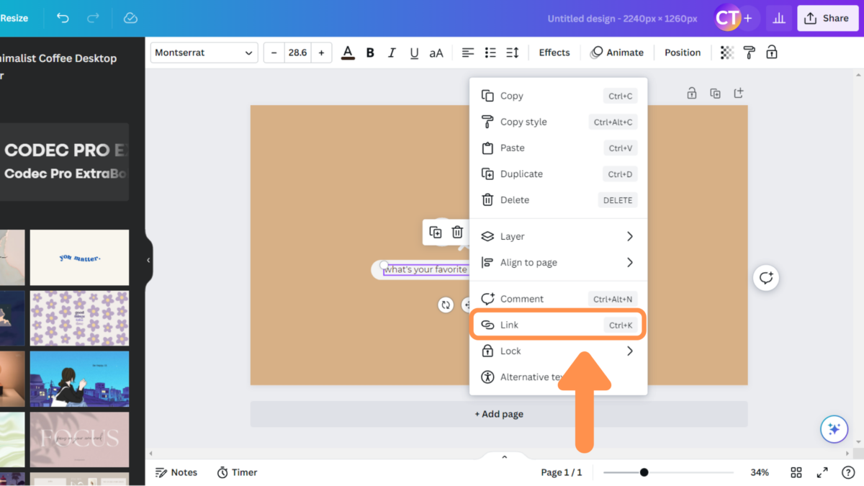This screenshot has width=864, height=486.
Task: Open the Notes panel
Action: (x=176, y=472)
